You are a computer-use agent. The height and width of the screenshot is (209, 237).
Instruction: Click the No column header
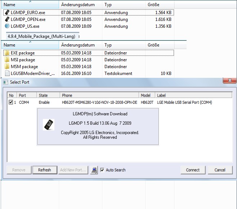click(12, 95)
